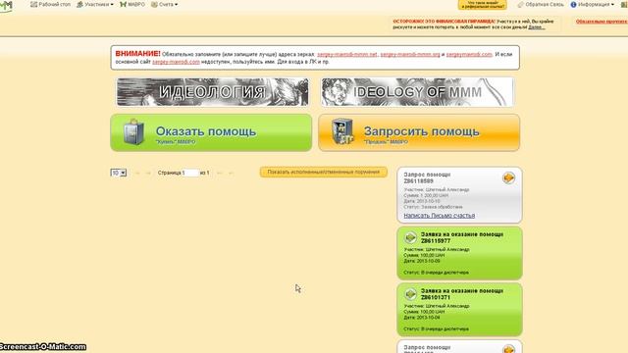Image resolution: width=628 pixels, height=353 pixels.
Task: Open the main site sergey-mavrodi.com link
Action: coord(176,62)
